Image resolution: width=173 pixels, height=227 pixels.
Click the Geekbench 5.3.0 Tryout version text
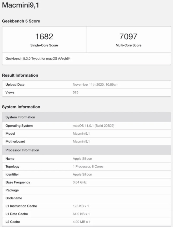click(x=38, y=59)
